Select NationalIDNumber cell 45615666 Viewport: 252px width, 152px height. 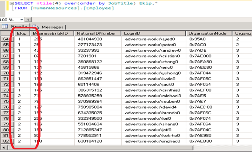coord(98,67)
